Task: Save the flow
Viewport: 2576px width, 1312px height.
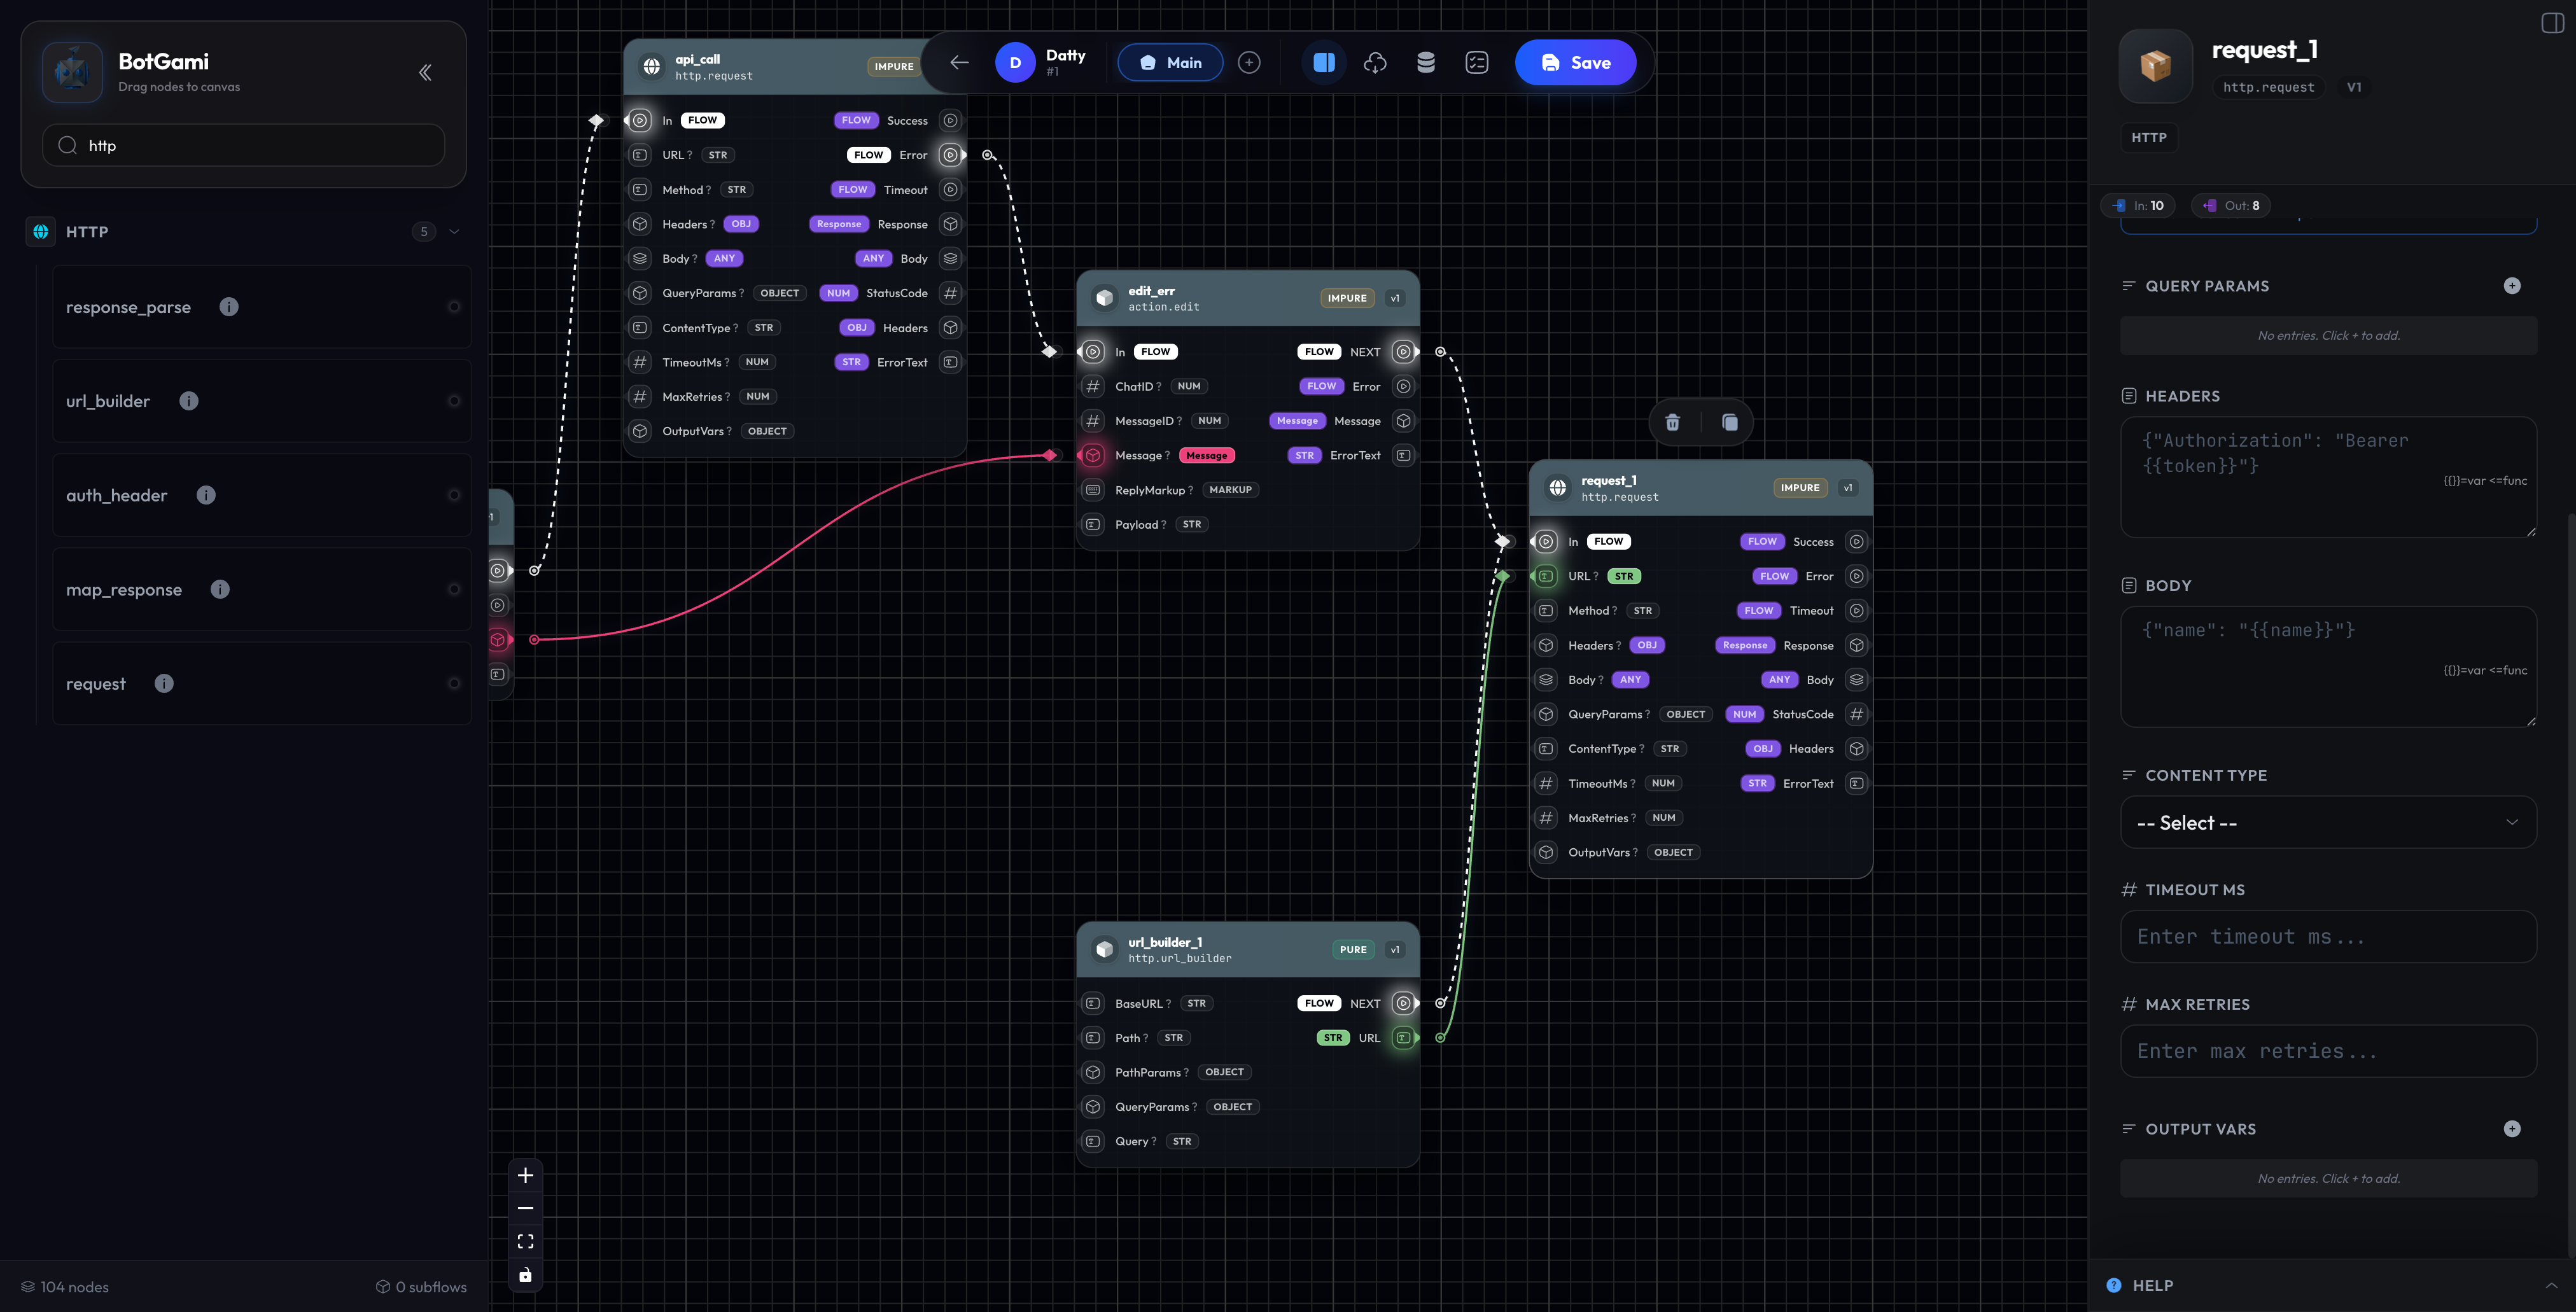Action: (1575, 63)
